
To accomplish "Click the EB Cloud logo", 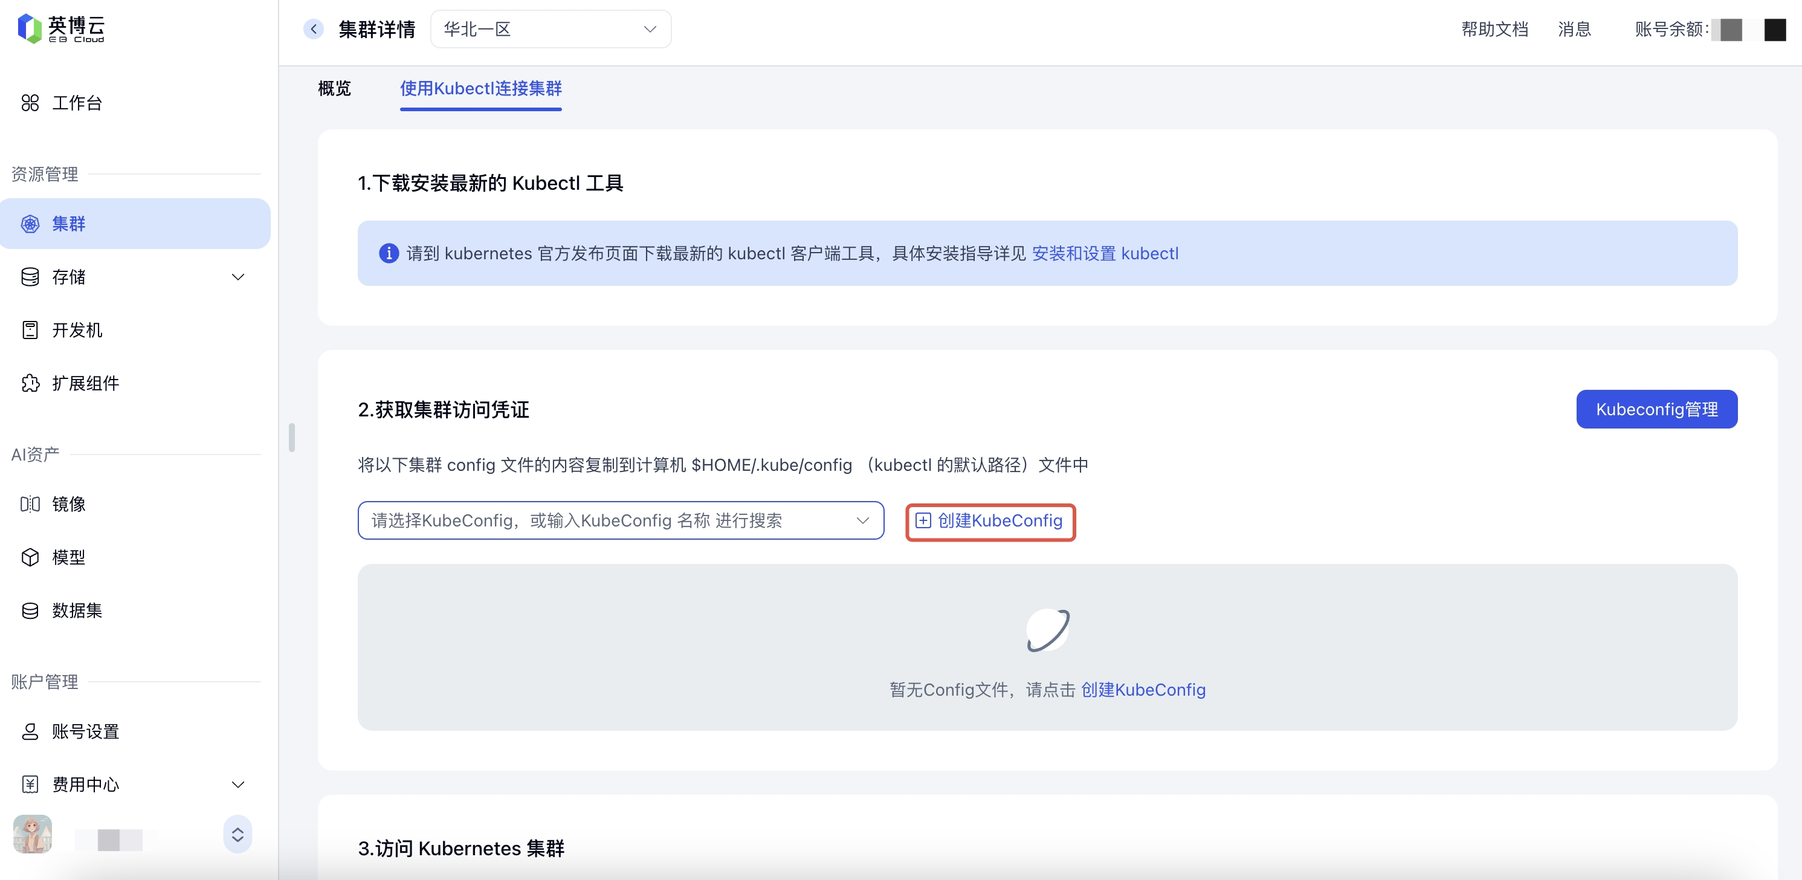I will [61, 28].
